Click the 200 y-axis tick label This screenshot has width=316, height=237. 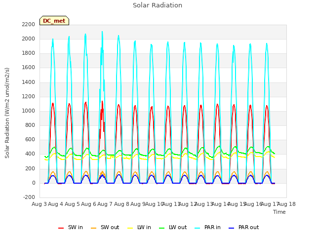point(30,168)
